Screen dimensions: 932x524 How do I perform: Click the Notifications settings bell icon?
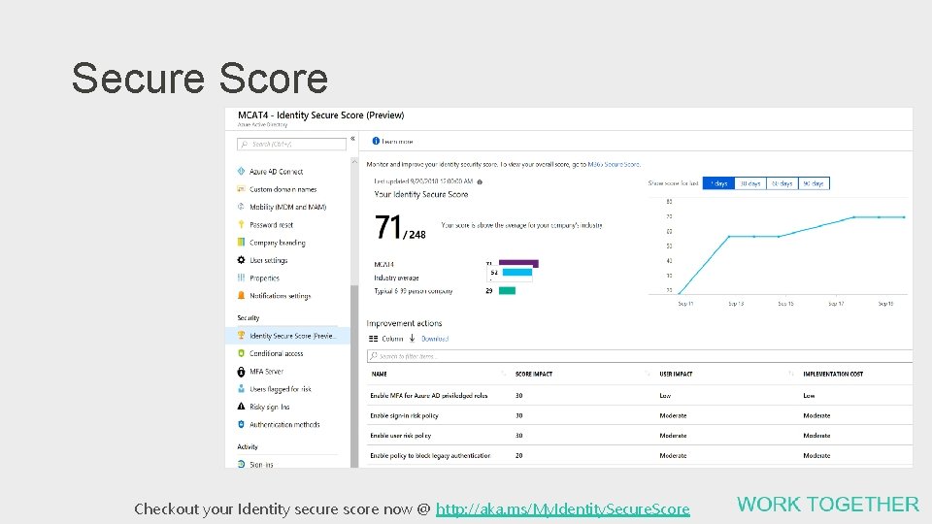point(241,295)
